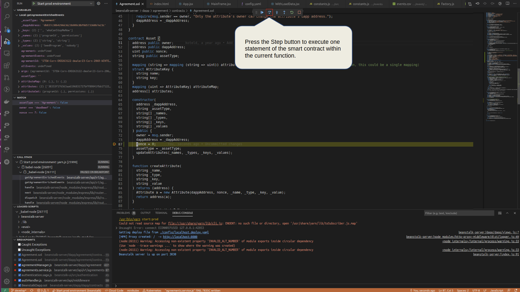The image size is (520, 292).
Task: Open the Extensions view in activity bar
Action: pyautogui.click(x=7, y=65)
